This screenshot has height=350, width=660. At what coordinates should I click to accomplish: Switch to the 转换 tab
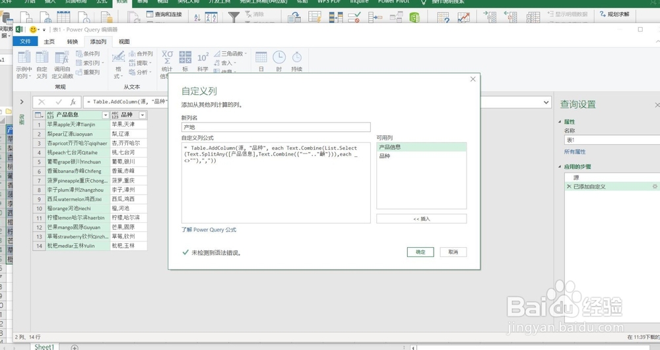[x=73, y=42]
